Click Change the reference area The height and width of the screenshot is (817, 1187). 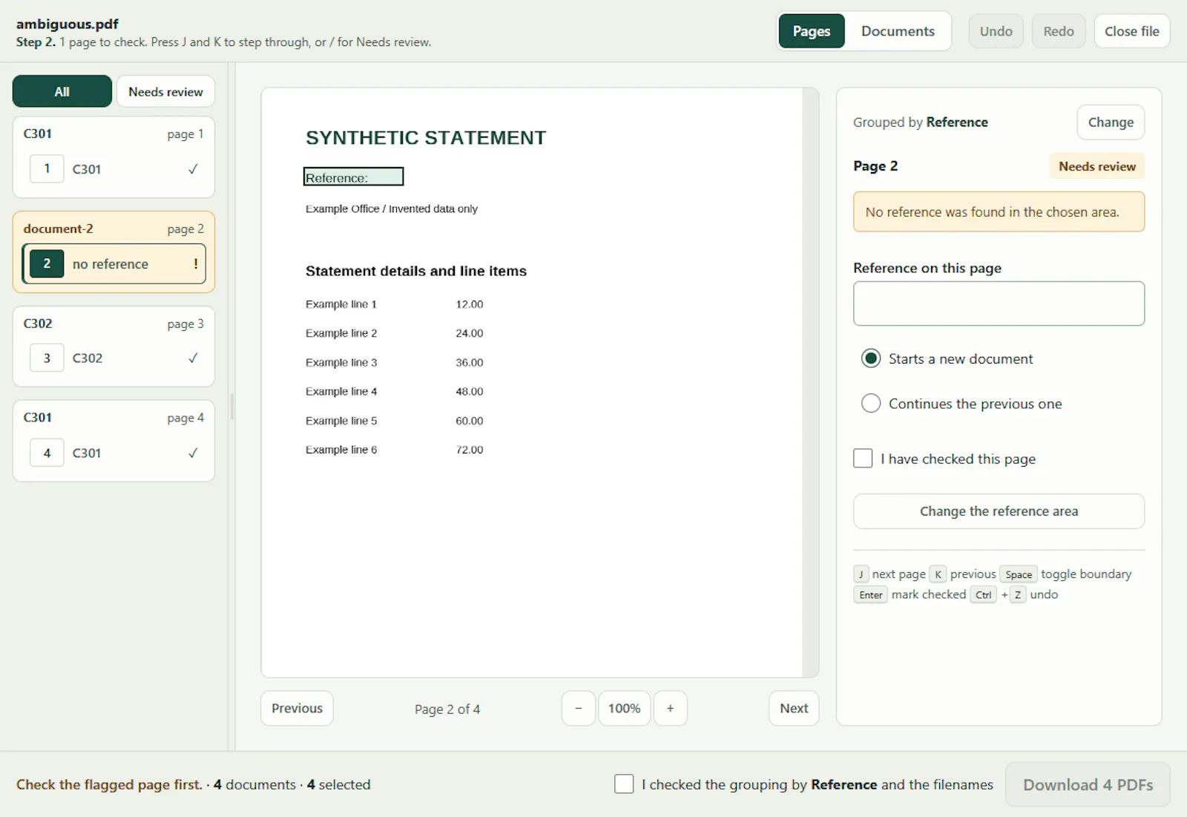(999, 511)
